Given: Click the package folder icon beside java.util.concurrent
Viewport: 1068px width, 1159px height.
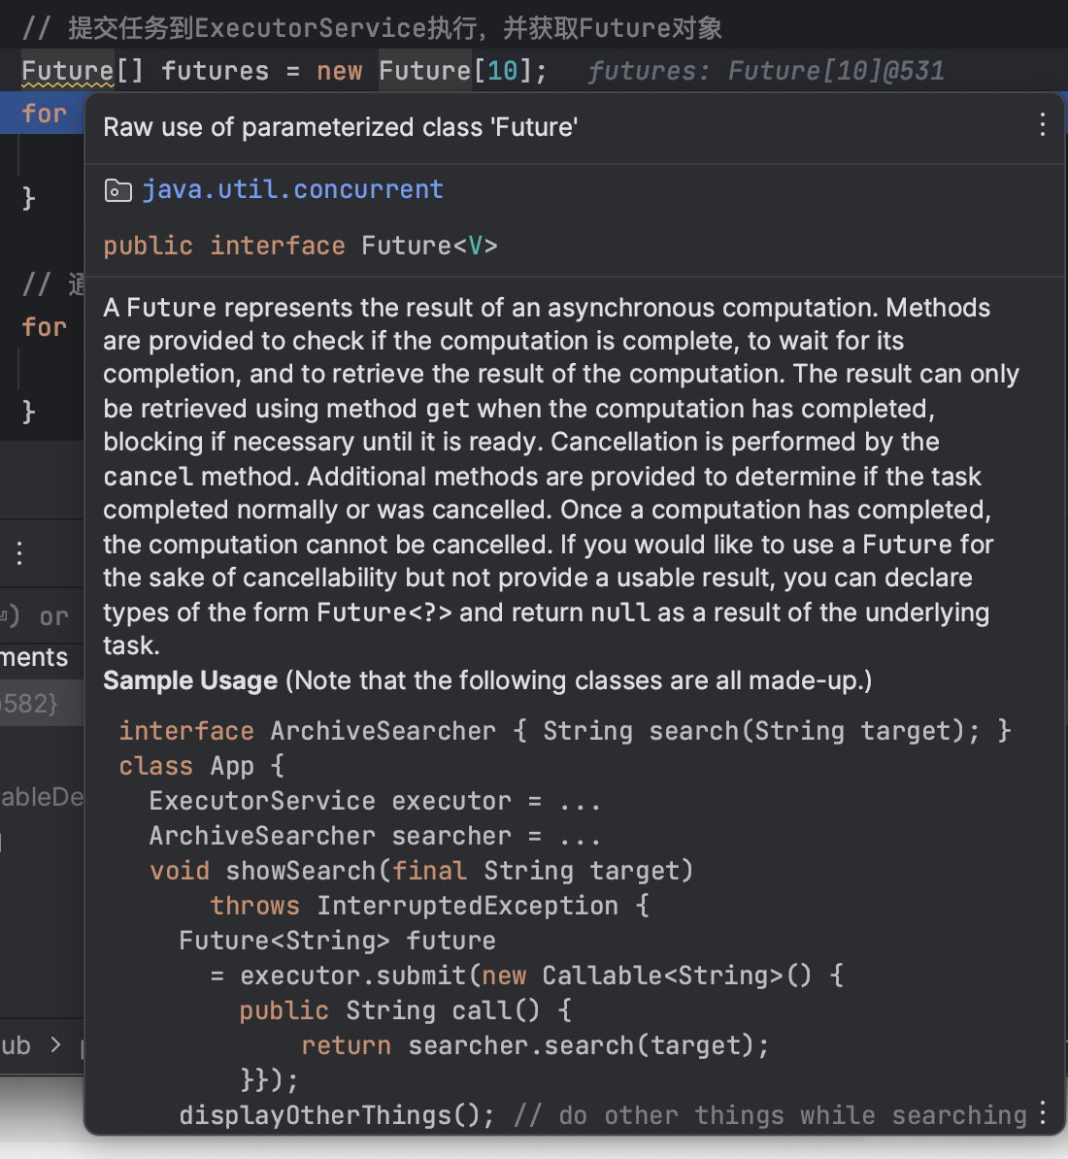Looking at the screenshot, I should tap(117, 190).
